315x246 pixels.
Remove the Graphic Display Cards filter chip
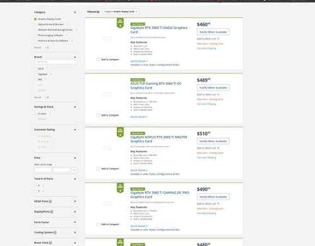pos(137,11)
